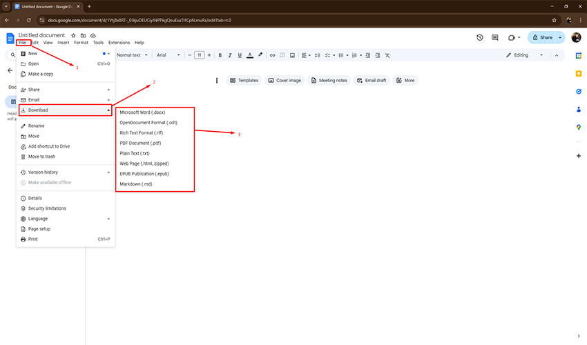Apply underline formatting

(x=240, y=55)
